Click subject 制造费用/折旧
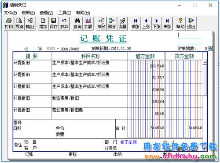220x163 pixels. click(66, 98)
